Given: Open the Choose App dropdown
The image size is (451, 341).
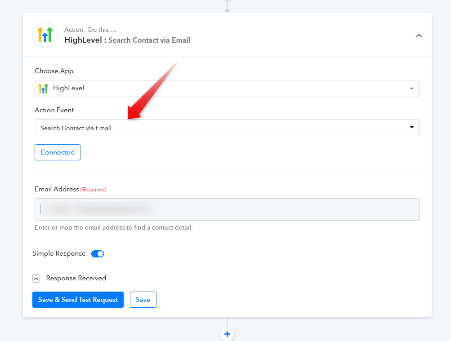Looking at the screenshot, I should [227, 89].
